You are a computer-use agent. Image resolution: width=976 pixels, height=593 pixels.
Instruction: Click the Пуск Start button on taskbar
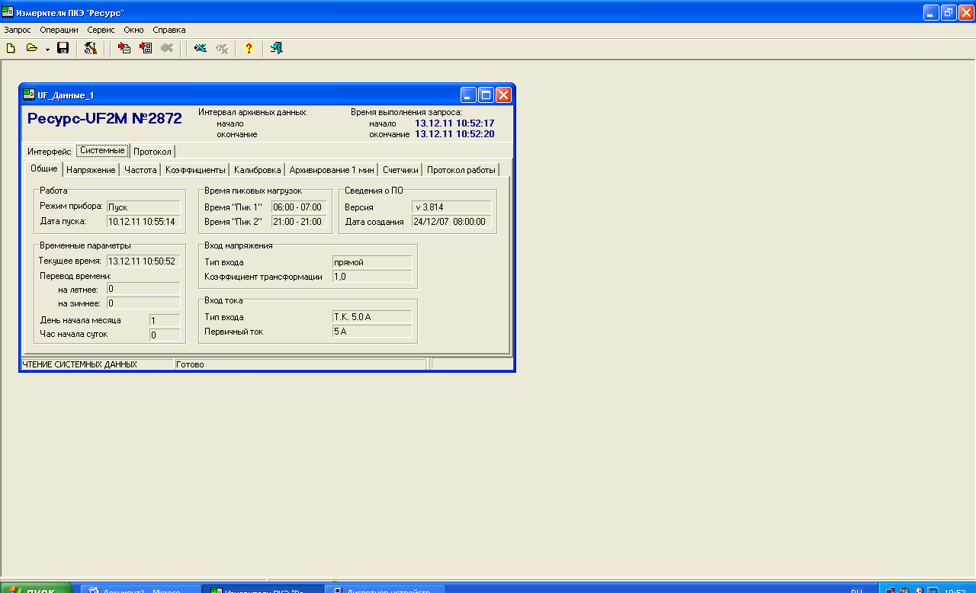pos(36,588)
